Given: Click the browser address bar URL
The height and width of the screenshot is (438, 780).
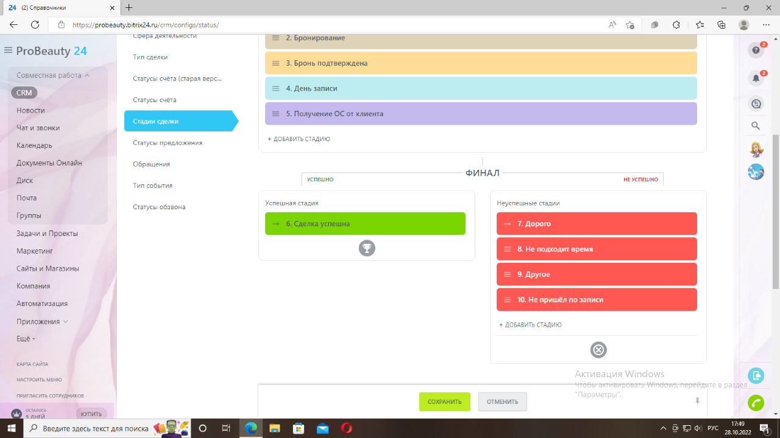Looking at the screenshot, I should (x=145, y=25).
